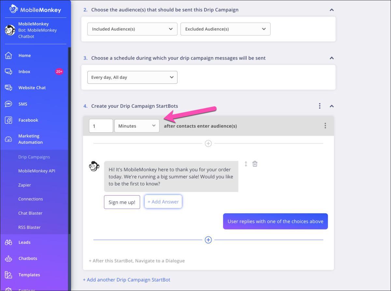Click + Add another Drip Campaign StartBot
Image resolution: width=391 pixels, height=291 pixels.
[126, 280]
